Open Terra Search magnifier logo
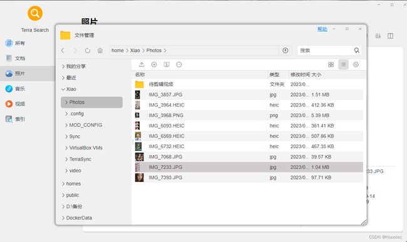Screen dimensions: 407x242 [35, 13]
